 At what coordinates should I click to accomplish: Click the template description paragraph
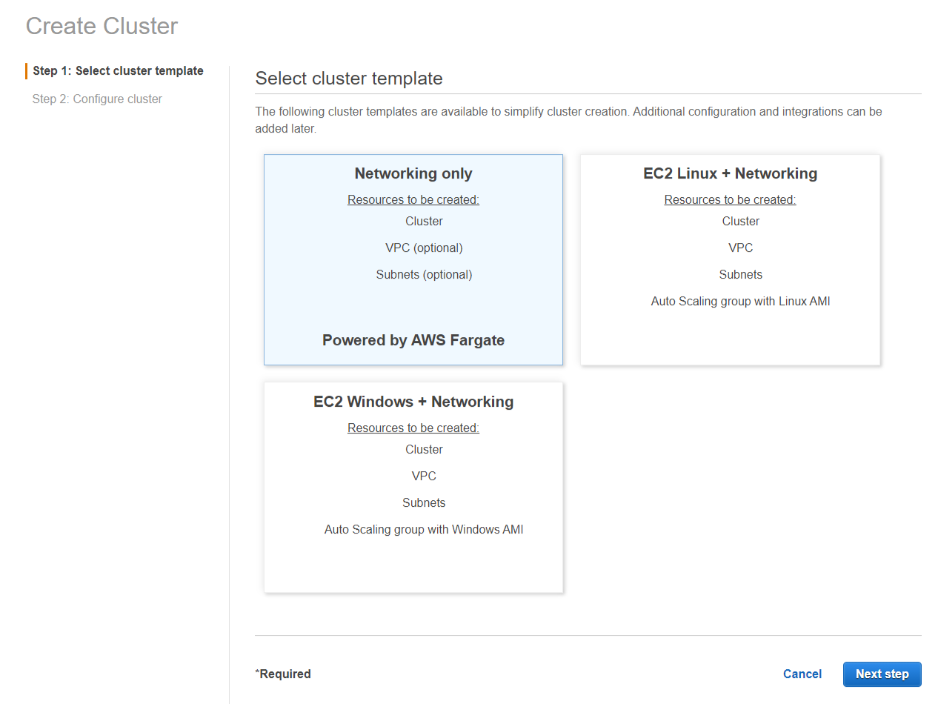(569, 120)
